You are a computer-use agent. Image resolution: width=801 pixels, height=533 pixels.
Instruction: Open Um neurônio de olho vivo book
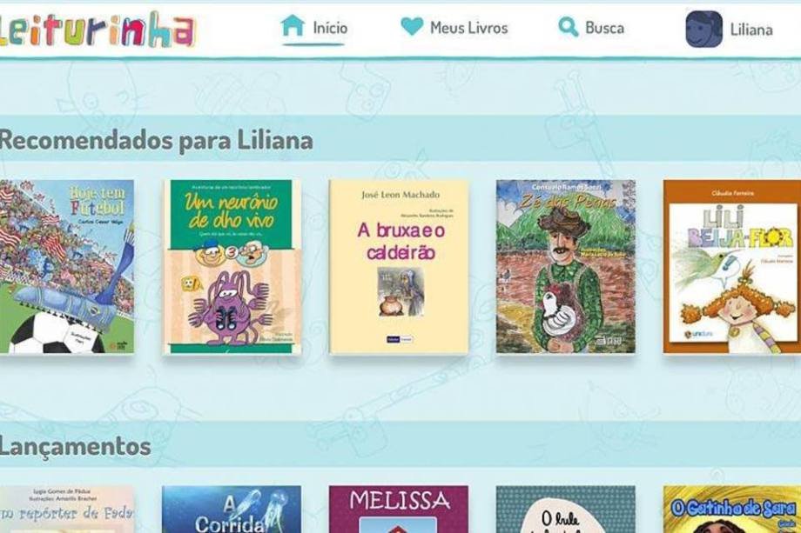click(x=232, y=266)
